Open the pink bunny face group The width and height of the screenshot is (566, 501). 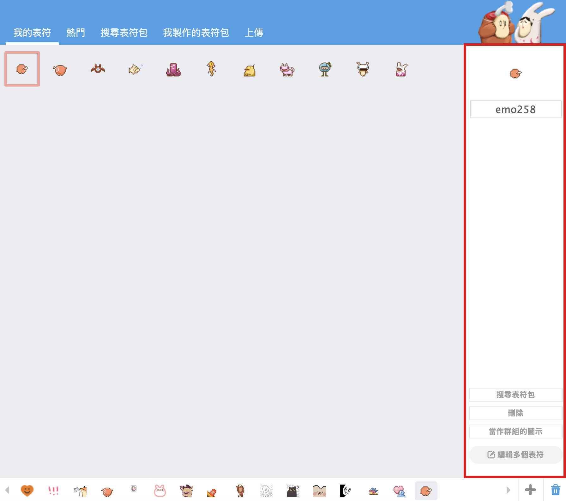click(160, 491)
